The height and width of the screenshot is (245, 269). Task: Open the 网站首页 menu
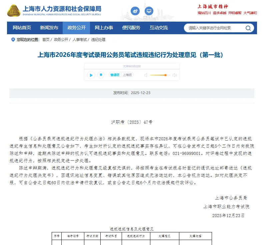(x=22, y=28)
